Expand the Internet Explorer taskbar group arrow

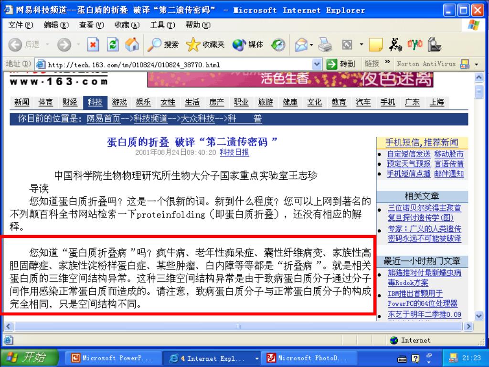(256, 358)
